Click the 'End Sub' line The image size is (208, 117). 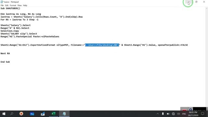point(5,62)
